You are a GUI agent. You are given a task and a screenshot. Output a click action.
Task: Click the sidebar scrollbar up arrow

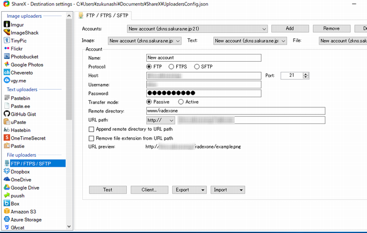69,16
